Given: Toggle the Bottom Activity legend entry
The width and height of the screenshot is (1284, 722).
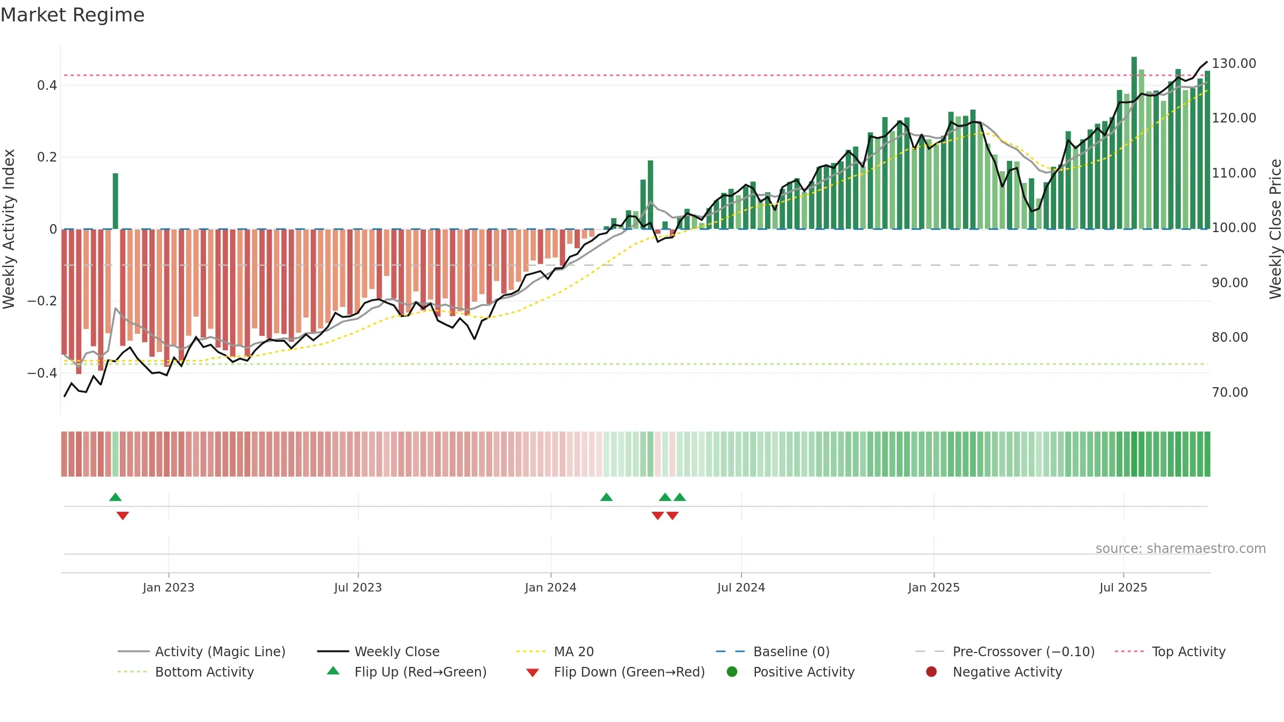Looking at the screenshot, I should pos(186,672).
